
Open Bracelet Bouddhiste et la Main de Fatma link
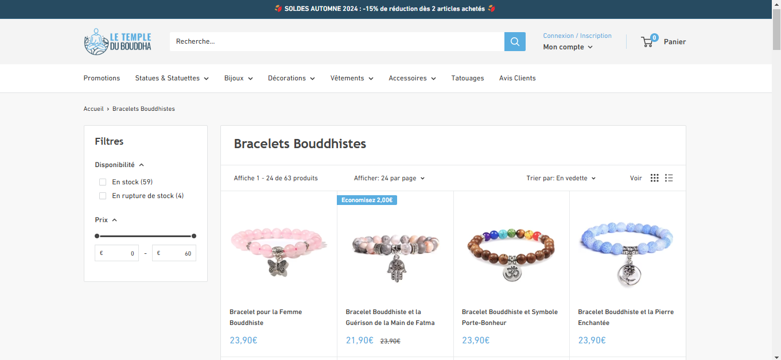click(390, 318)
